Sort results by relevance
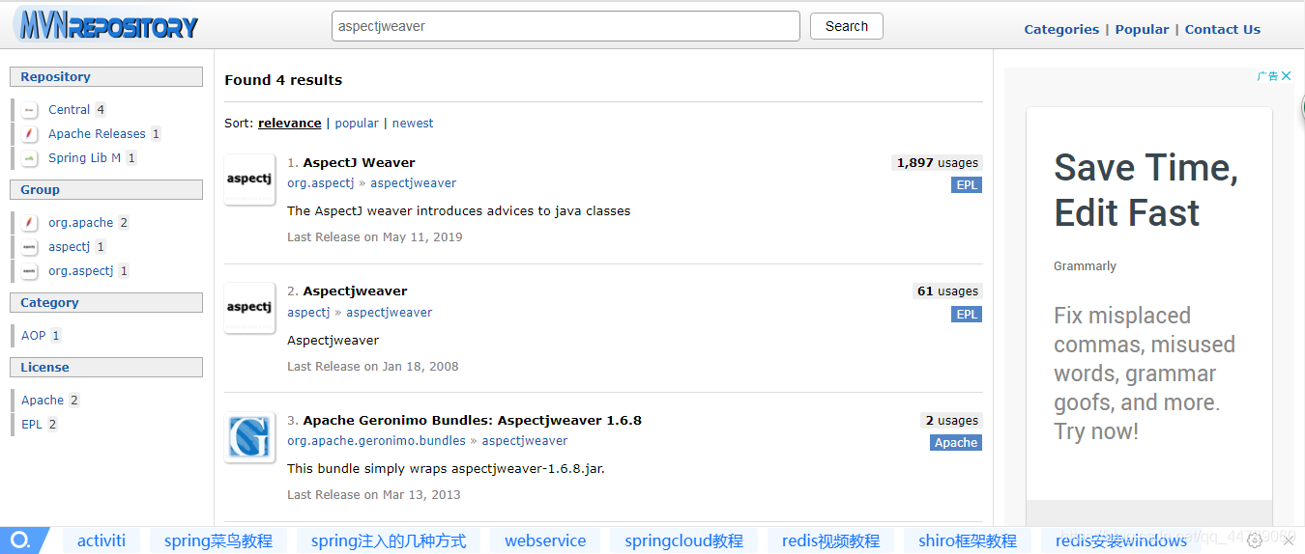 pyautogui.click(x=290, y=124)
